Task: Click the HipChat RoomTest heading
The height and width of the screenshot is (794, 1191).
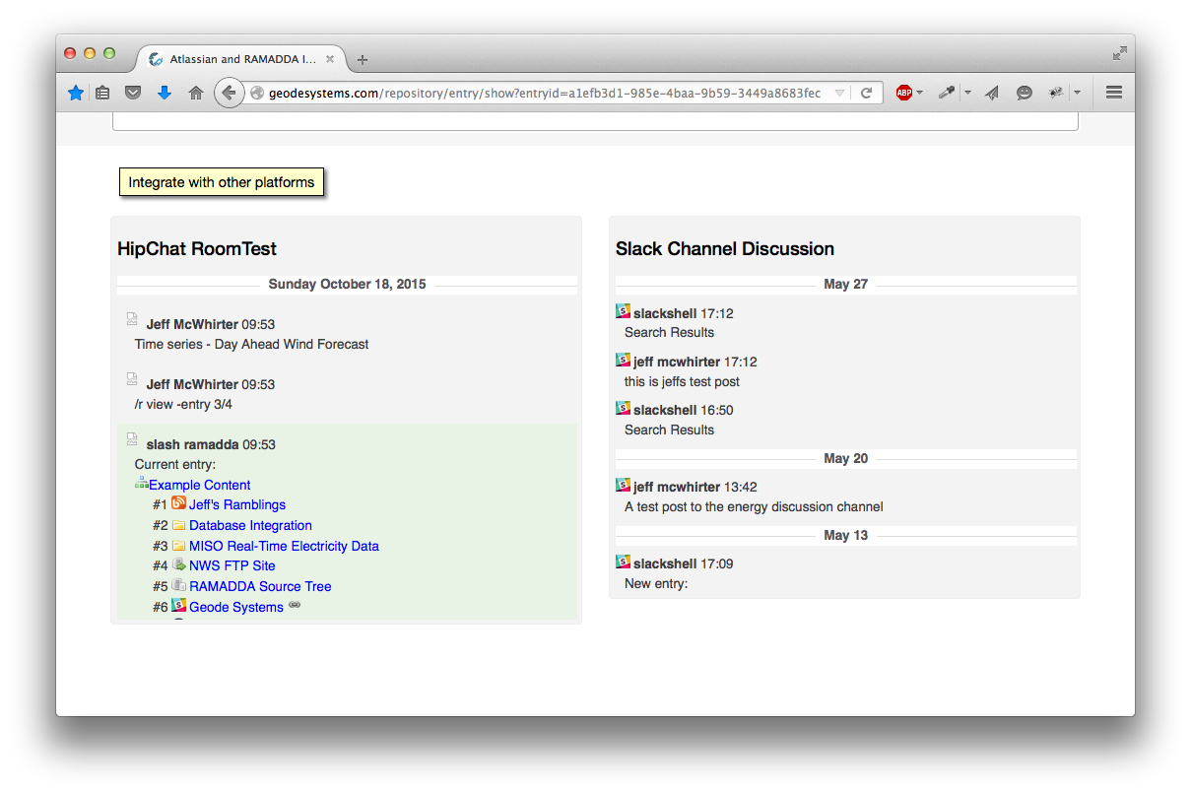Action: coord(197,249)
